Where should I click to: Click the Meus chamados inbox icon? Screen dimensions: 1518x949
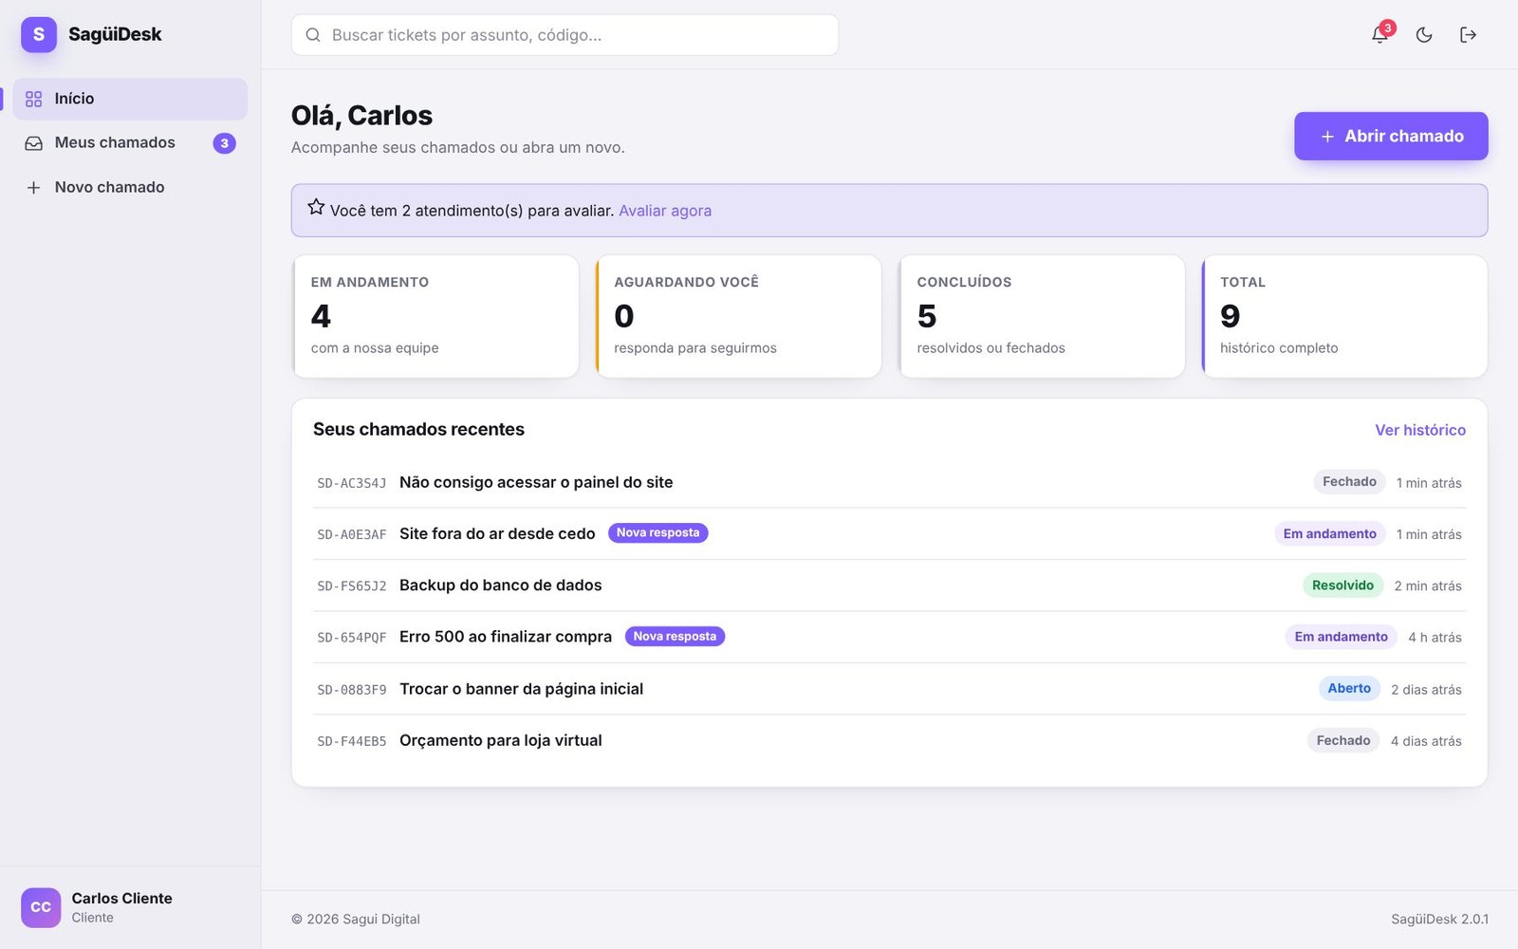tap(34, 143)
